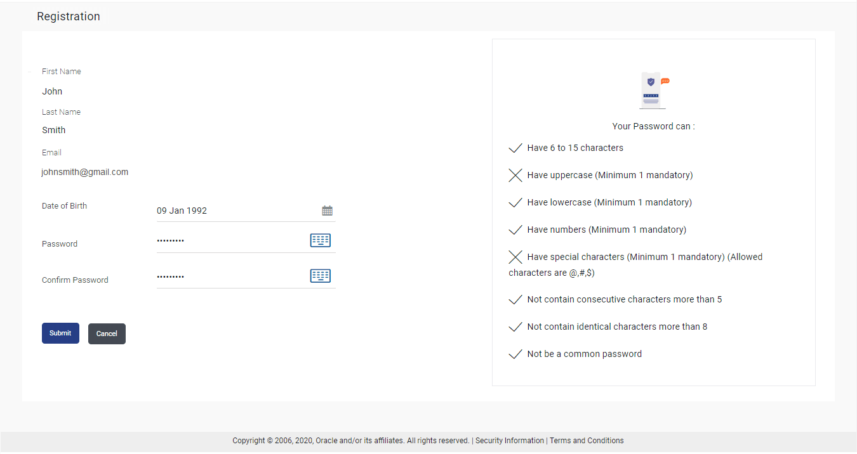This screenshot has width=857, height=454.
Task: Click the cross mark beside uppercase rule
Action: point(515,176)
